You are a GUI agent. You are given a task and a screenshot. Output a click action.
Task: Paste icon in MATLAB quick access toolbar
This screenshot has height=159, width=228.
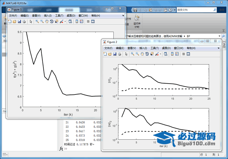(151, 10)
